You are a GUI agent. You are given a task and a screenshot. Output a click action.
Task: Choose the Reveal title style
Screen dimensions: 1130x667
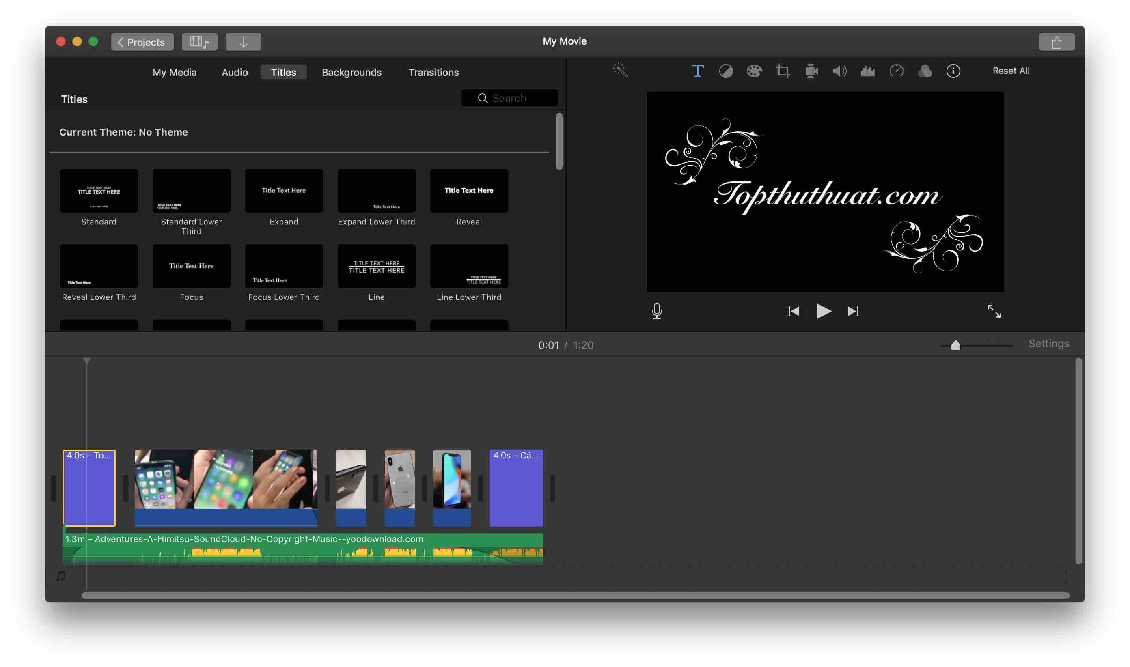pyautogui.click(x=469, y=191)
